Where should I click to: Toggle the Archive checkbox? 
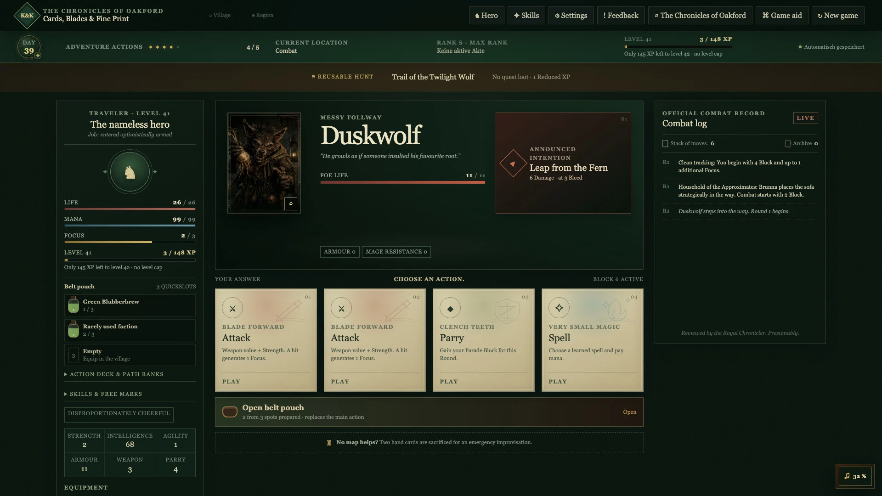tap(787, 144)
